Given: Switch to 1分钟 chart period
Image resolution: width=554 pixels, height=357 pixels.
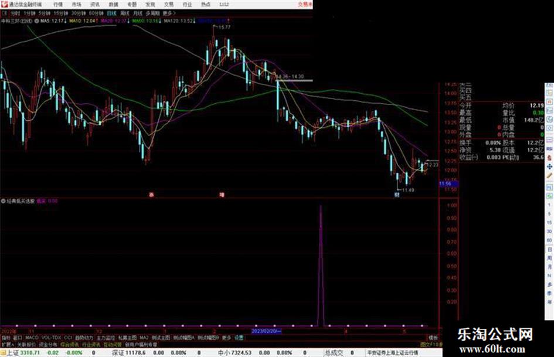Looking at the screenshot, I should 29,13.
